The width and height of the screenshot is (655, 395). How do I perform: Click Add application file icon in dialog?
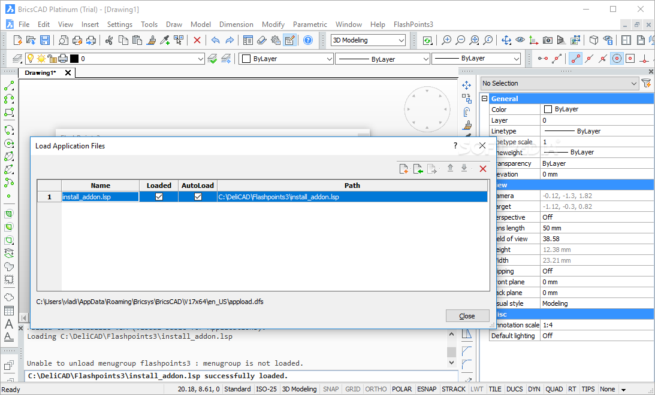[x=403, y=169]
